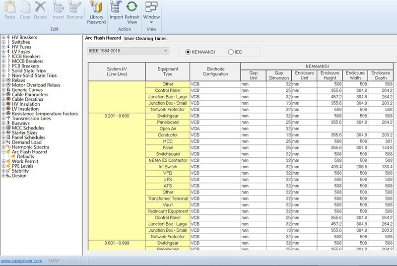Select Work Permit tree node
The height and width of the screenshot is (266, 397).
25,161
